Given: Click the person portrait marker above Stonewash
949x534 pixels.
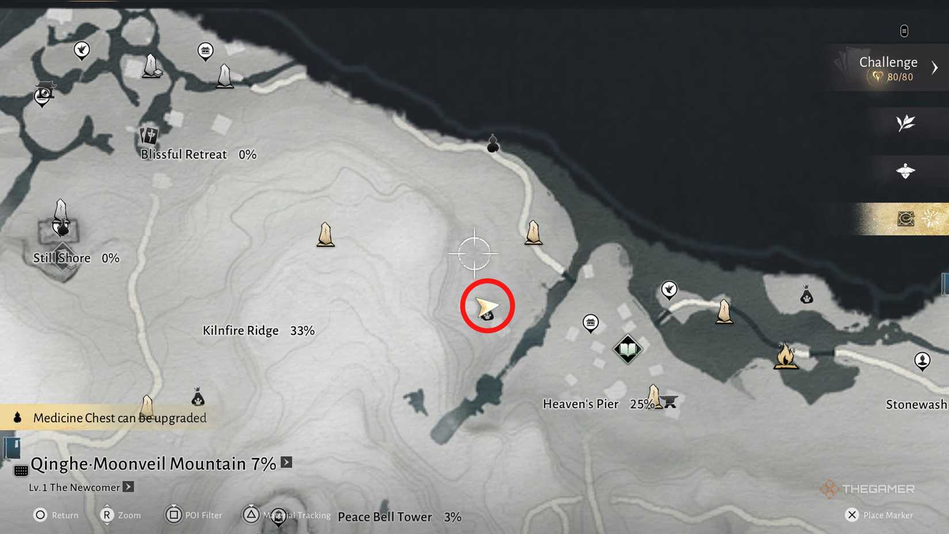Looking at the screenshot, I should tap(923, 361).
